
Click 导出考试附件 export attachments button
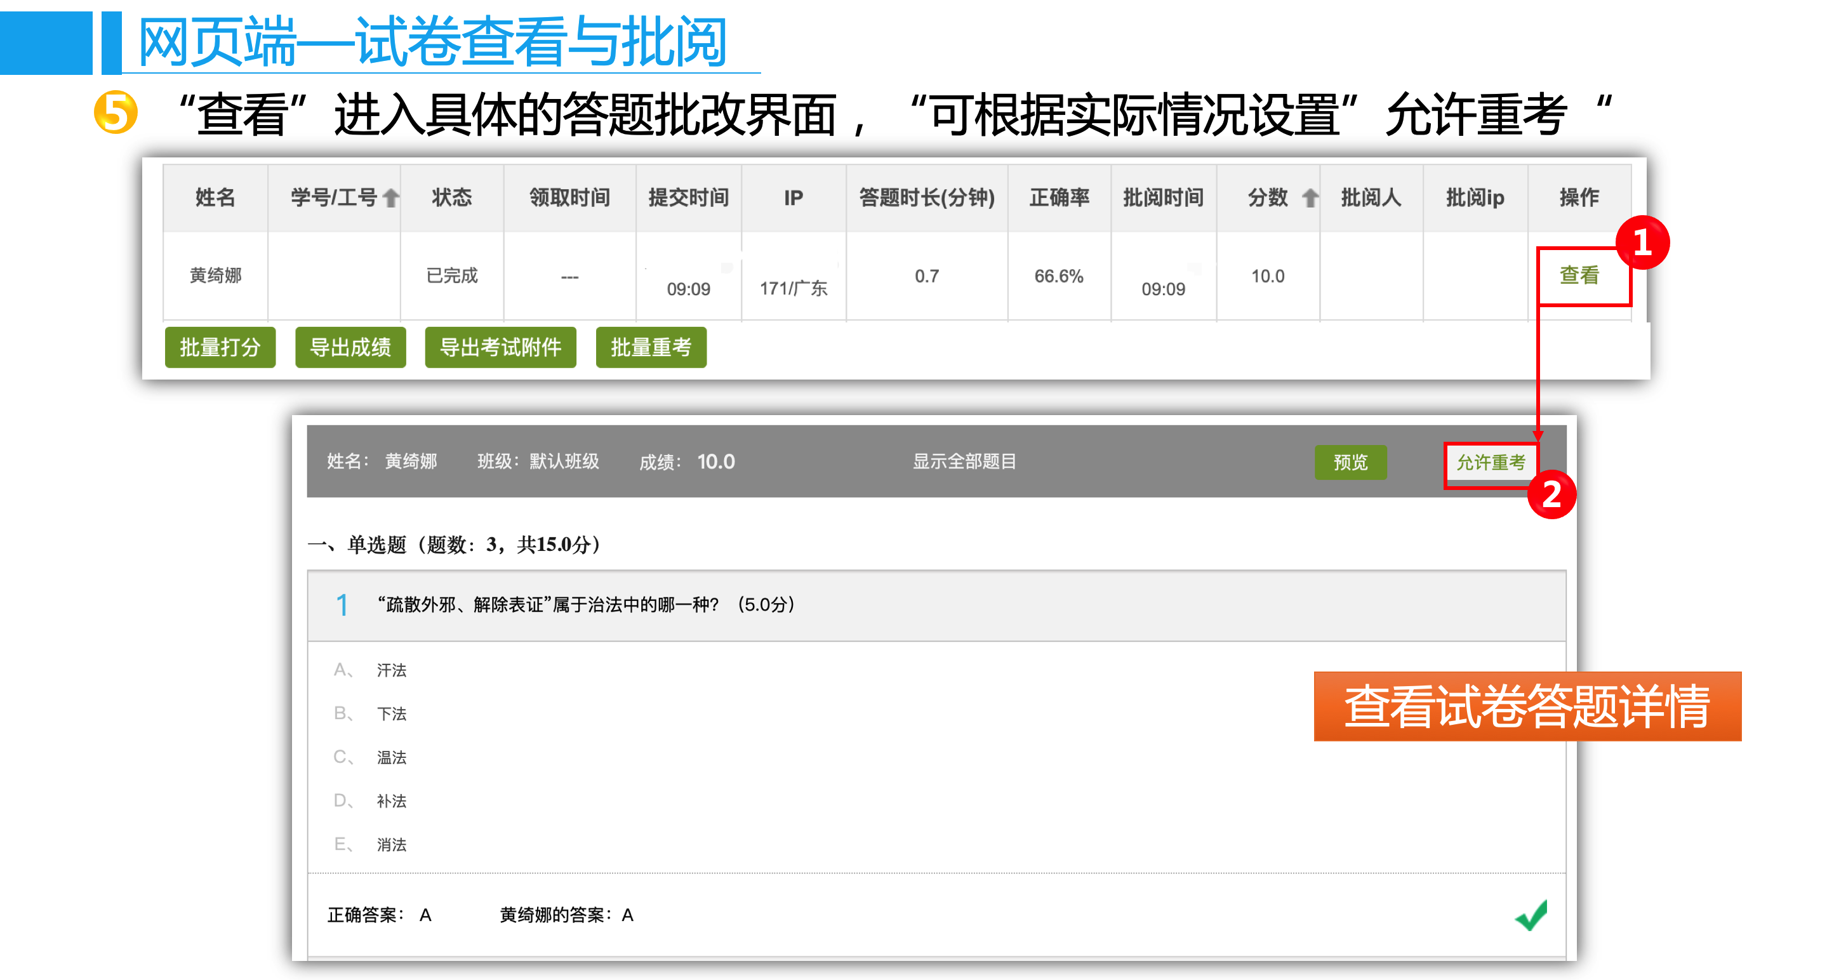pyautogui.click(x=500, y=347)
